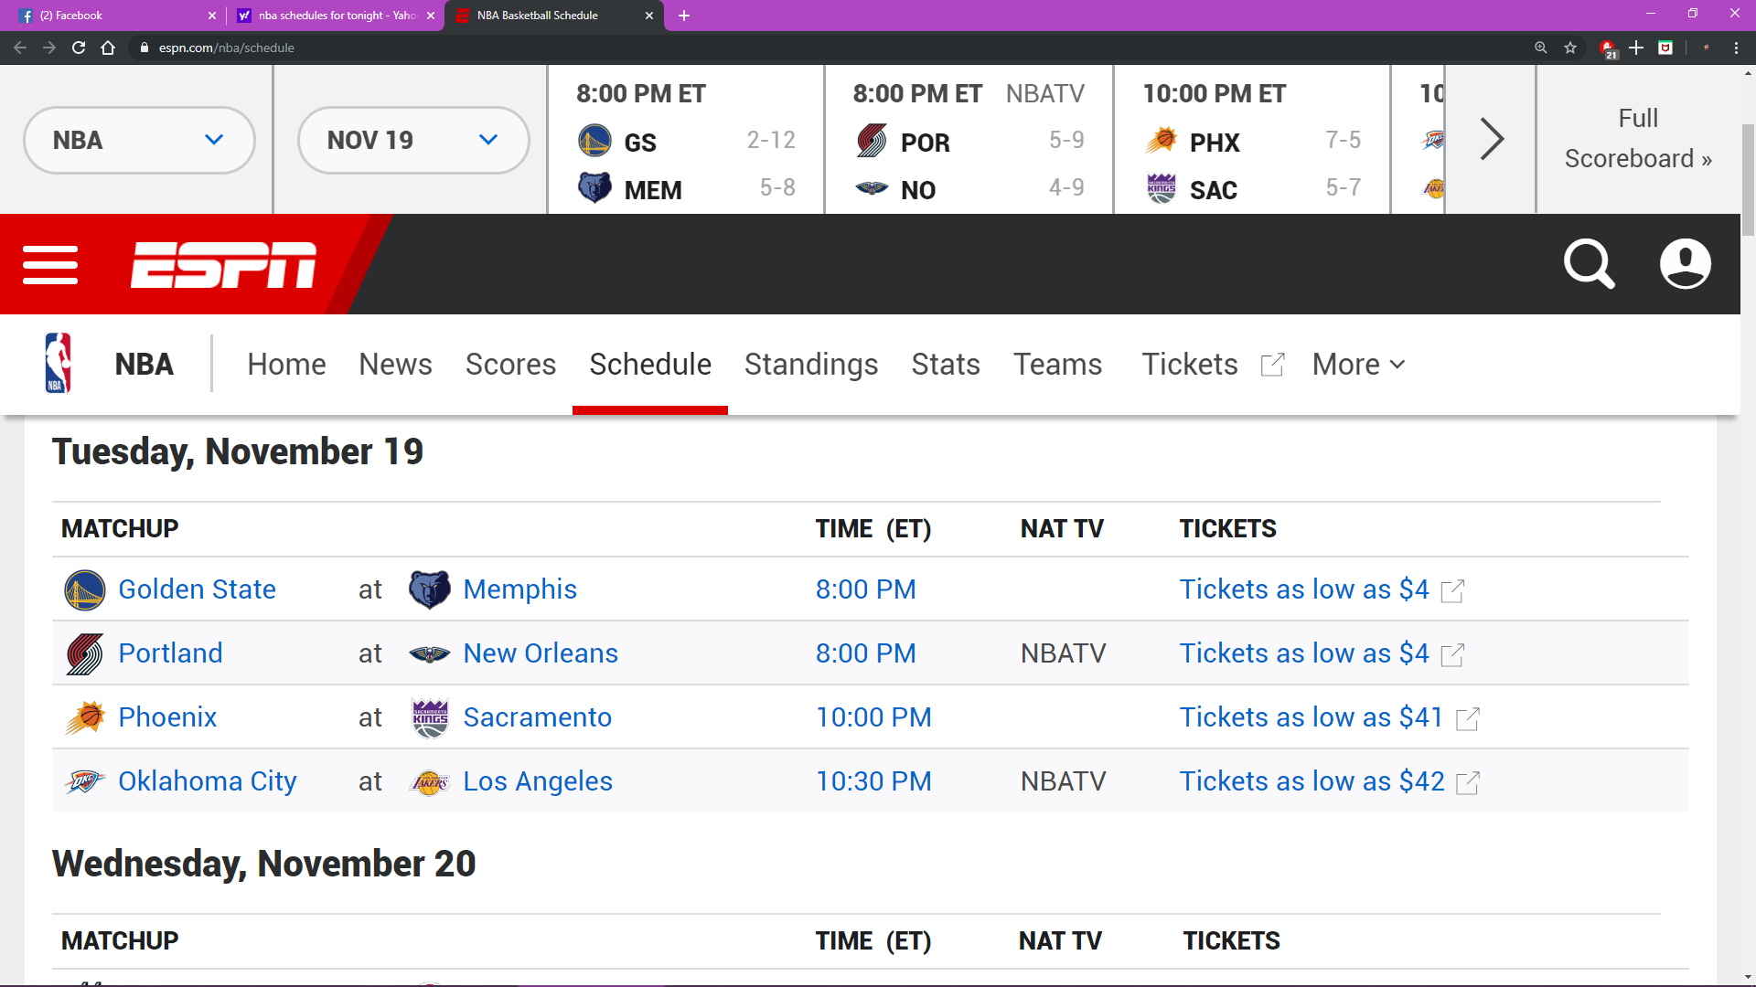
Task: Open the NOV 19 date dropdown
Action: 413,140
